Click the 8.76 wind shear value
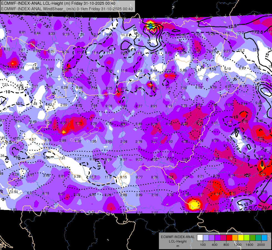The width and height of the screenshot is (272, 250). click(154, 177)
